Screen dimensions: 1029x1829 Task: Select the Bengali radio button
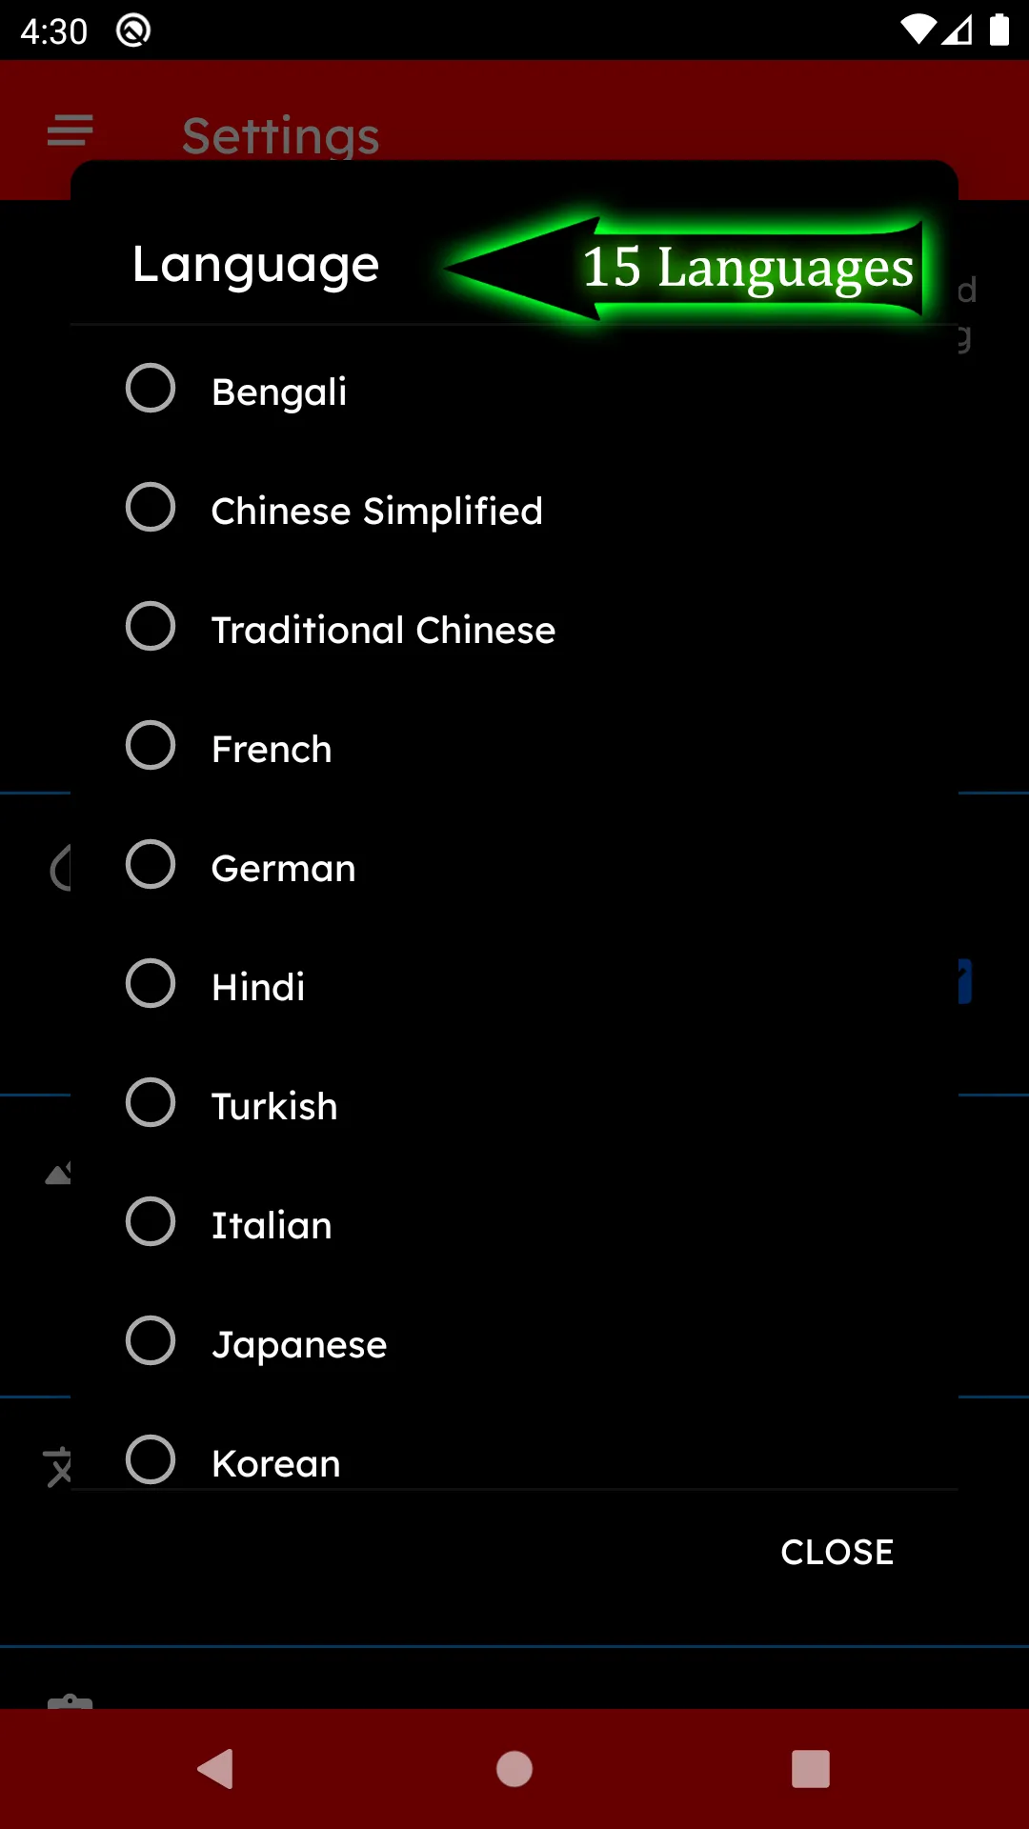[x=151, y=389]
